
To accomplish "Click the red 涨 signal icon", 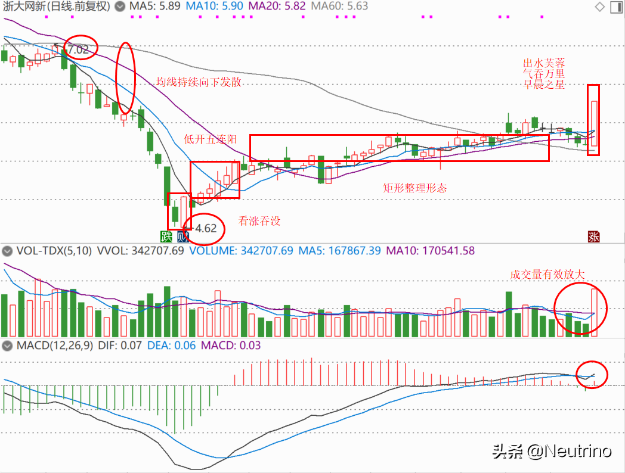I will pos(593,236).
